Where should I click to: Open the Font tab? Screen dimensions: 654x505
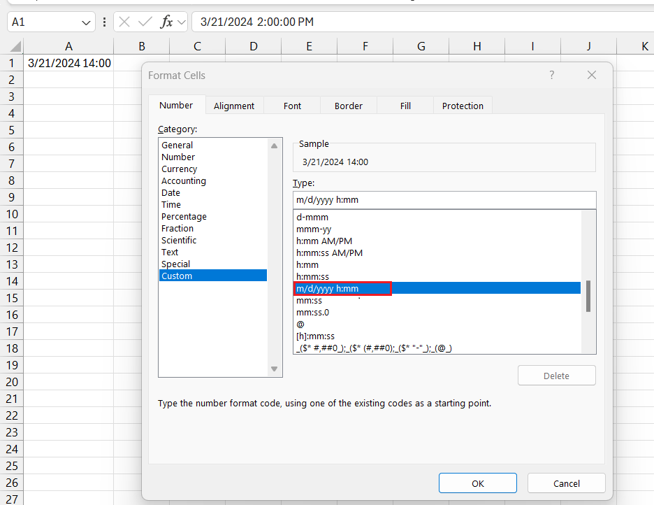[x=292, y=106]
